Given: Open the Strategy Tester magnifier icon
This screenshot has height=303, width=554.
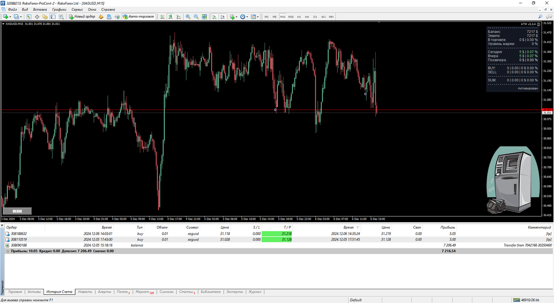Looking at the screenshot, I should tap(61, 17).
